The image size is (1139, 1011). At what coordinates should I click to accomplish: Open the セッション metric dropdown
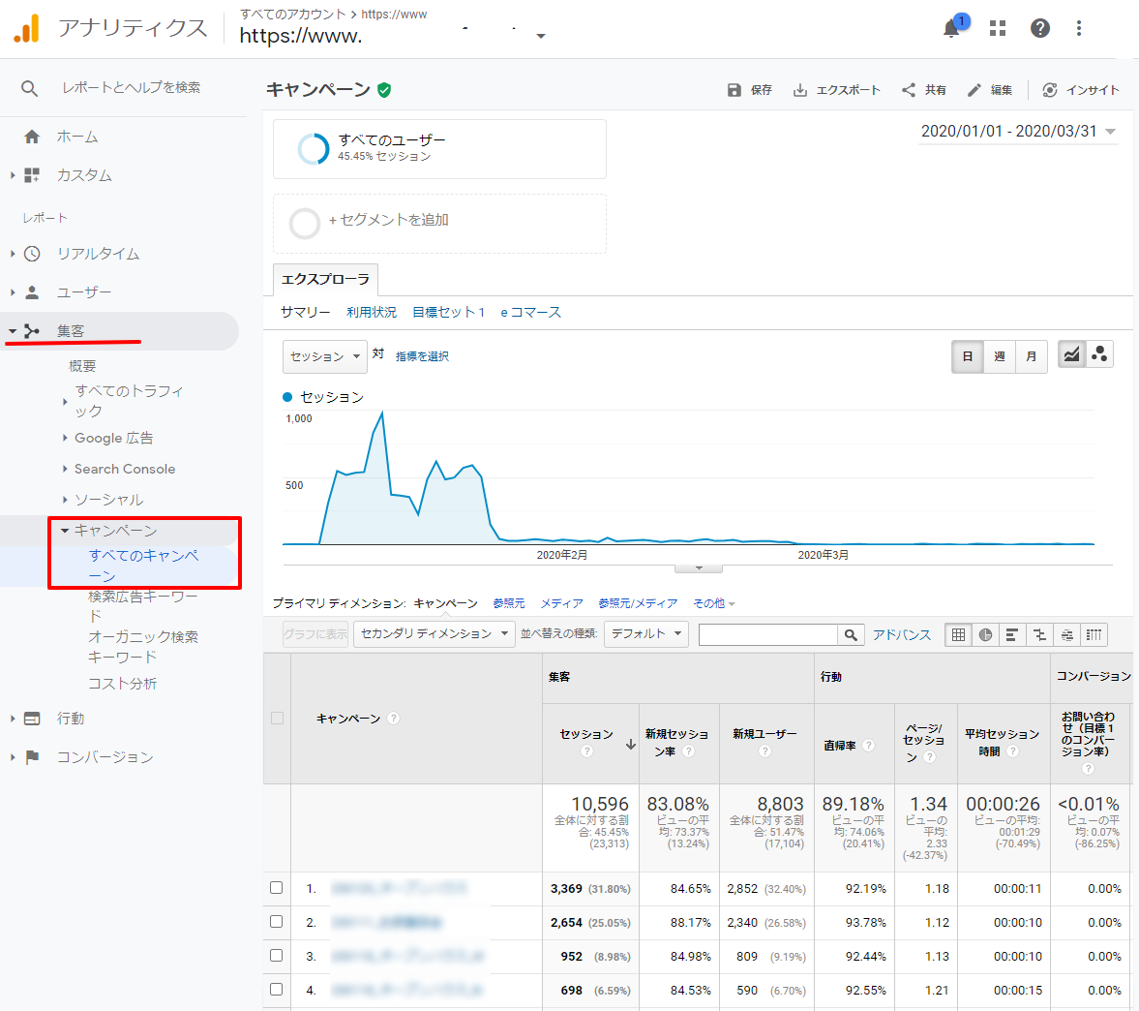pos(325,356)
